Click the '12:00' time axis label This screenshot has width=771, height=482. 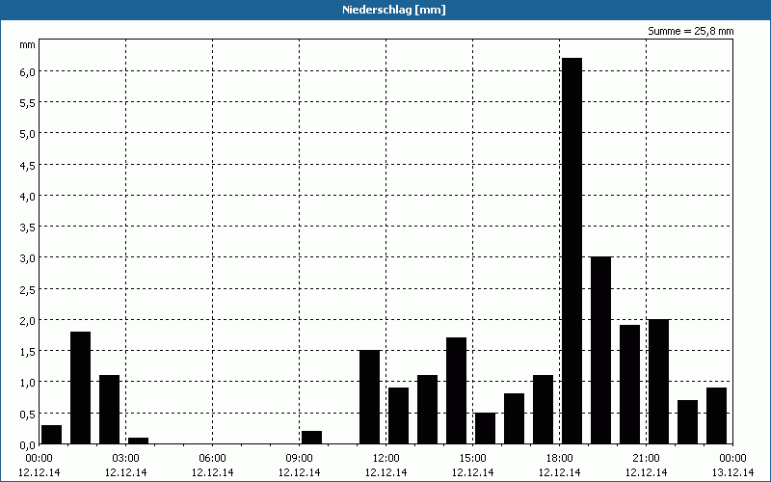coord(386,459)
